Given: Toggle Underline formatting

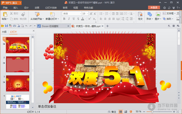Looking at the screenshot, I should [x=74, y=19].
